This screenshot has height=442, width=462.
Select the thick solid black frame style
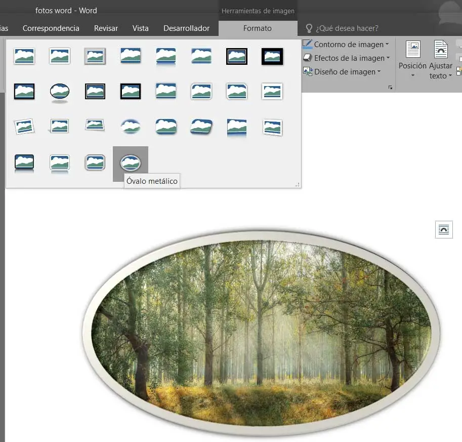point(272,56)
